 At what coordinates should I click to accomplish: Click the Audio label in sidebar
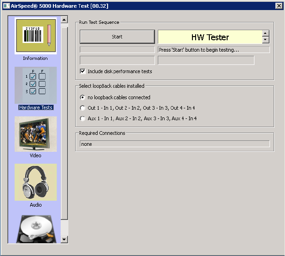(36, 205)
